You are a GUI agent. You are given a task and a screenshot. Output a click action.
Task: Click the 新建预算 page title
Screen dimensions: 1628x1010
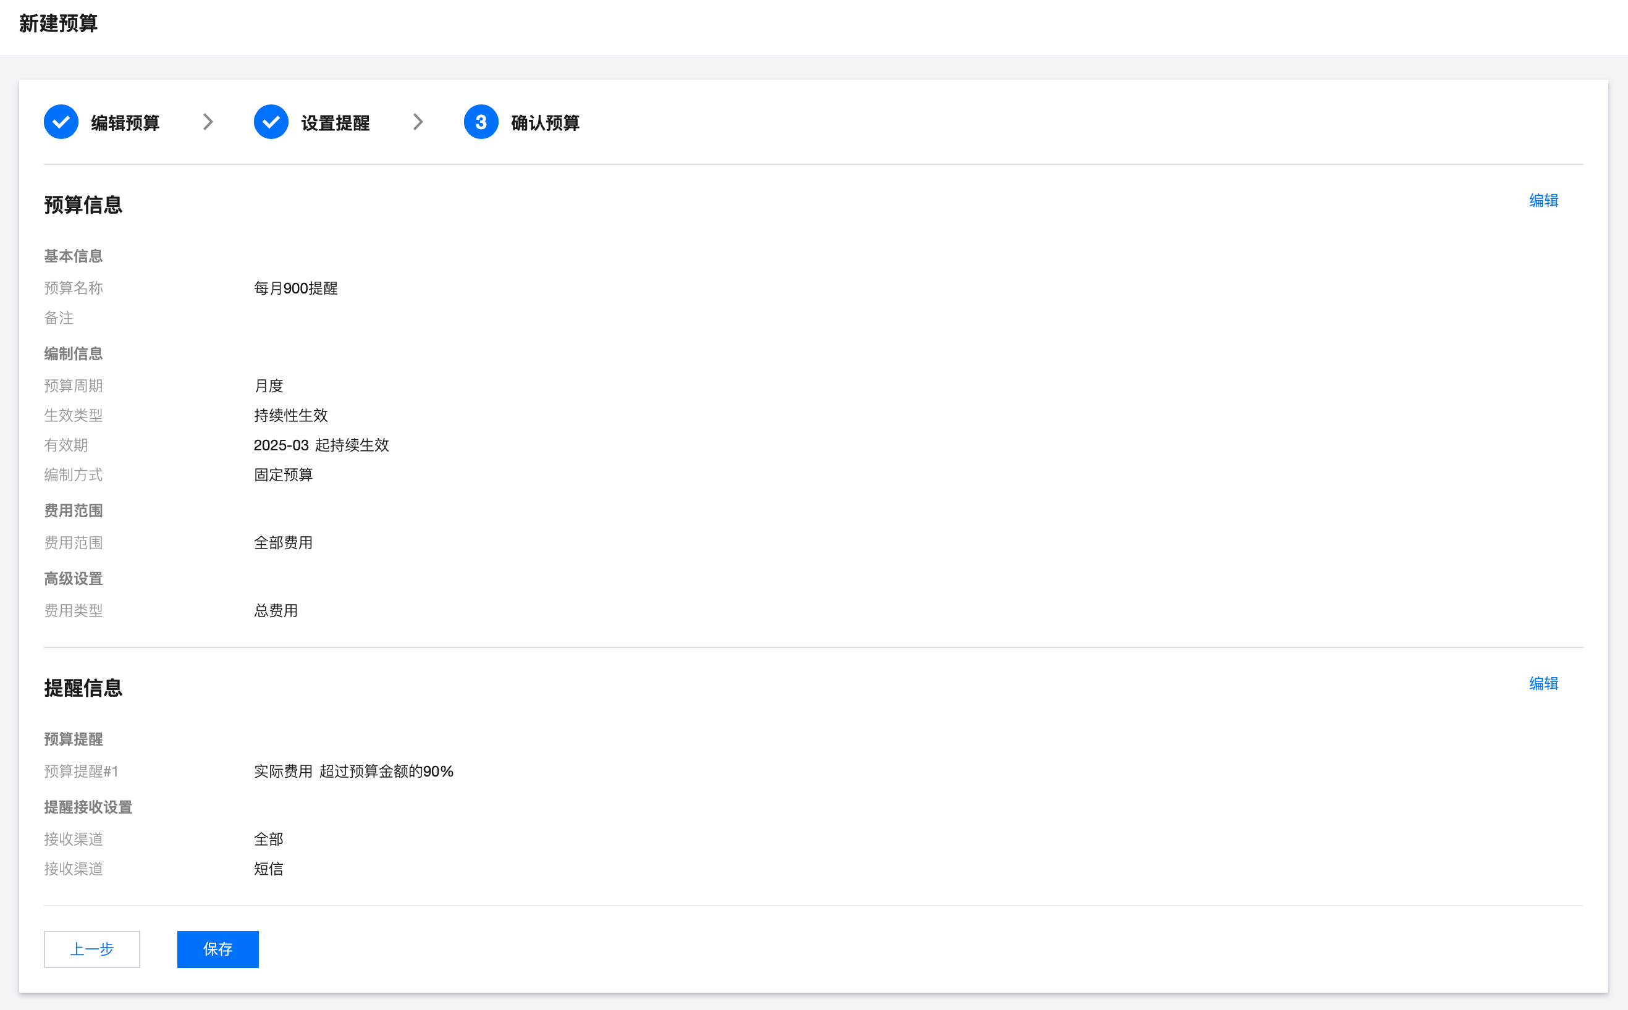pos(58,23)
